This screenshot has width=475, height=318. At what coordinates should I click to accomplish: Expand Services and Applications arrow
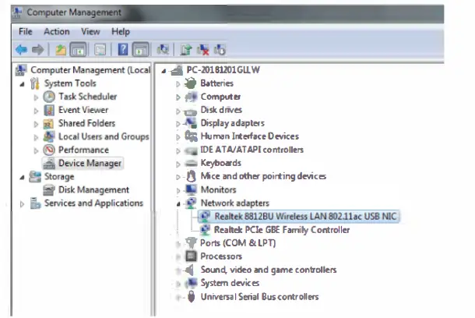[x=22, y=204]
